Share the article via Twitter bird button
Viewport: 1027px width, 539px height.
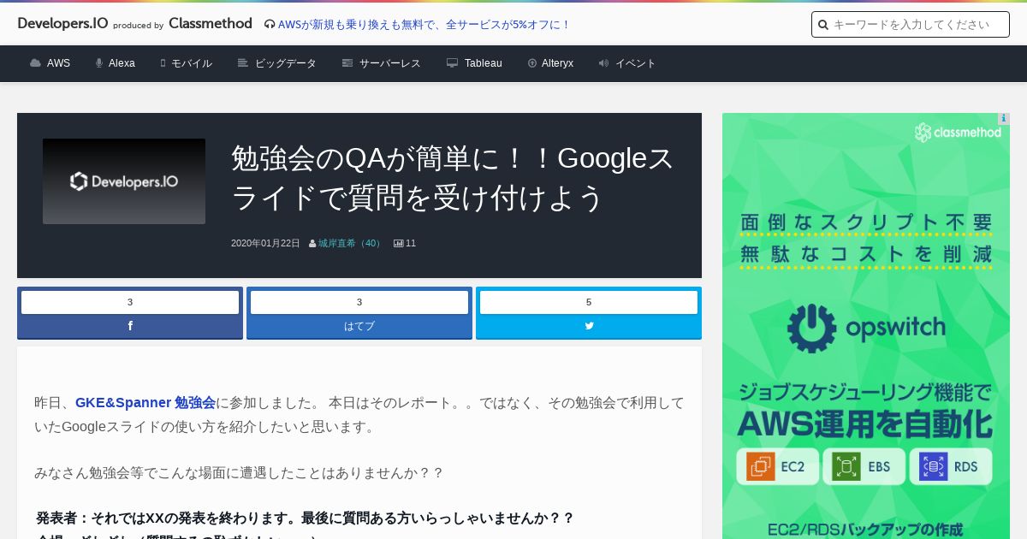coord(589,326)
